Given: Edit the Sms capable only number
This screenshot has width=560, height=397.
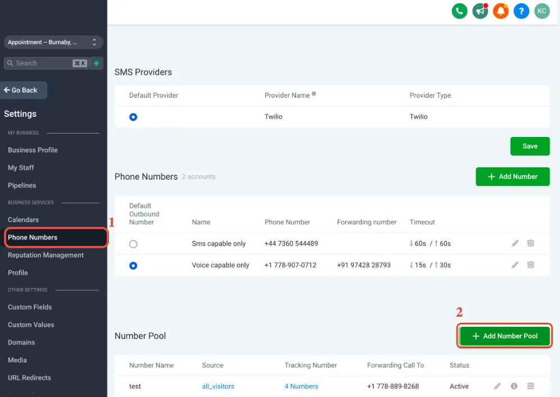Looking at the screenshot, I should click(x=515, y=244).
